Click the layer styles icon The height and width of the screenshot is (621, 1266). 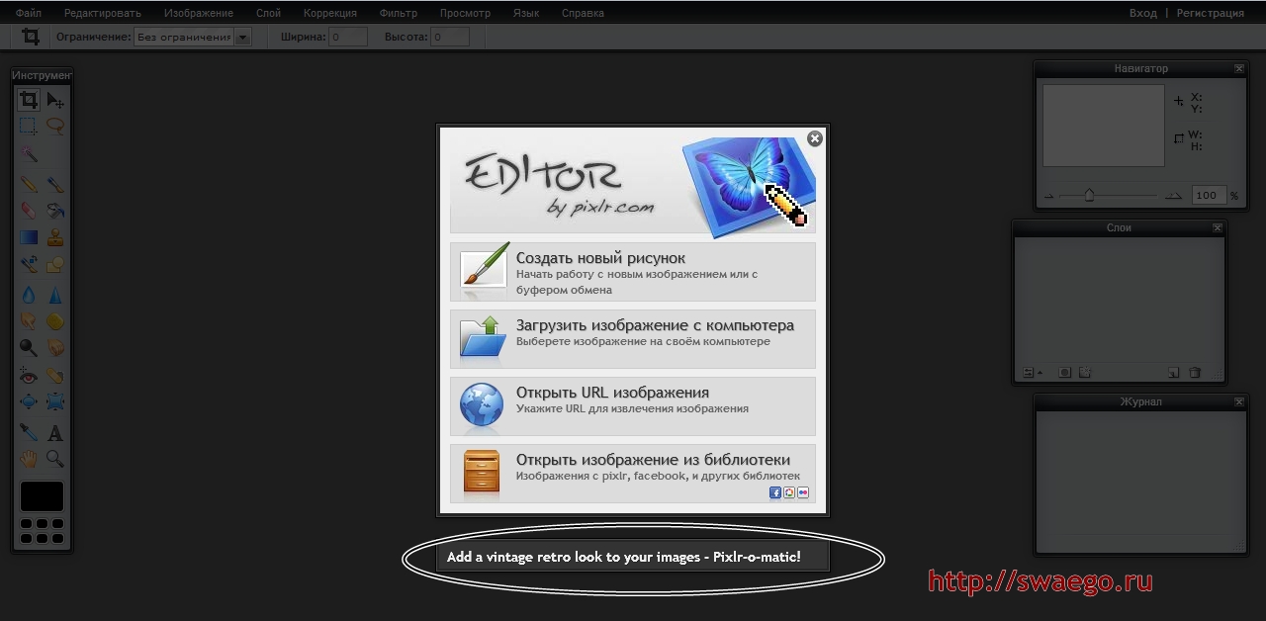[x=1085, y=373]
